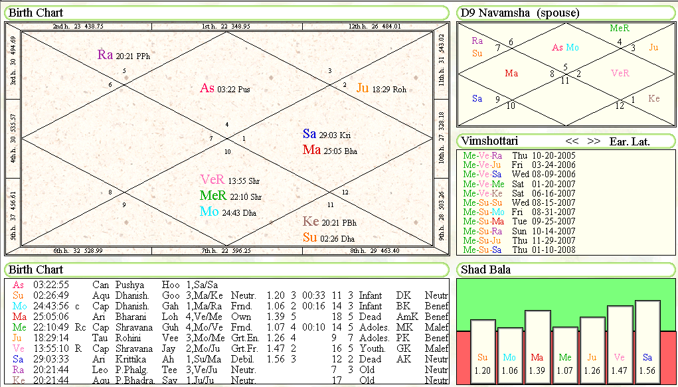Click Birth Chart header above the planet table

click(x=36, y=270)
